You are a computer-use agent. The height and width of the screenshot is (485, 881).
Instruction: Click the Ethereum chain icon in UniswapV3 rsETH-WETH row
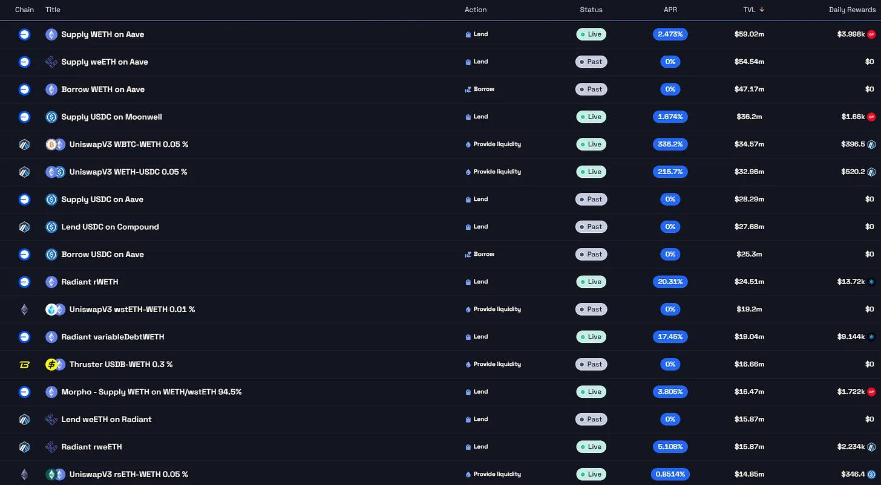click(24, 474)
